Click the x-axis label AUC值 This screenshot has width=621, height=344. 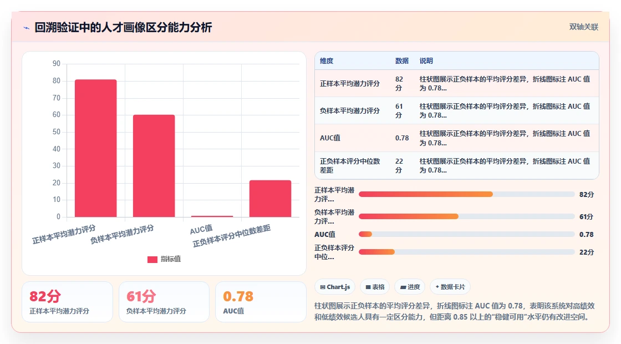click(x=201, y=230)
